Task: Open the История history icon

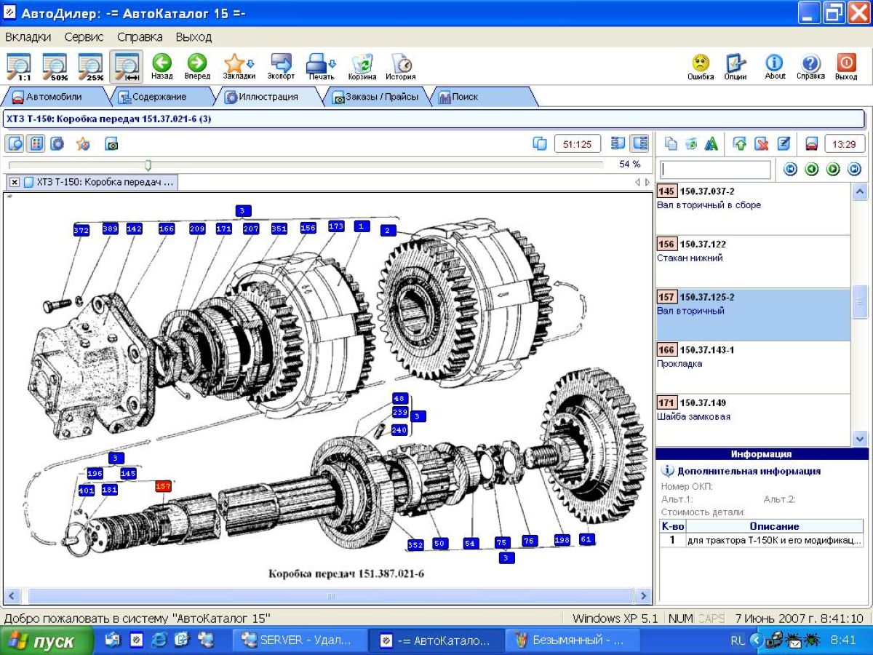Action: 400,65
